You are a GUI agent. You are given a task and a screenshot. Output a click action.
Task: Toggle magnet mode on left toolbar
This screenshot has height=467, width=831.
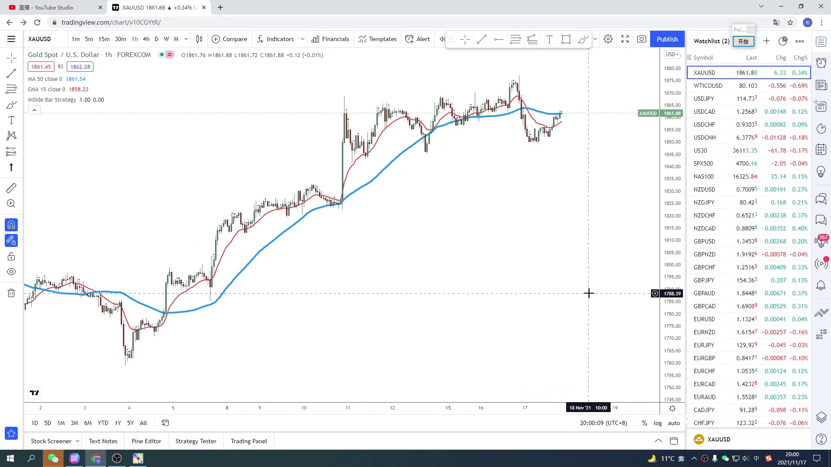point(11,225)
